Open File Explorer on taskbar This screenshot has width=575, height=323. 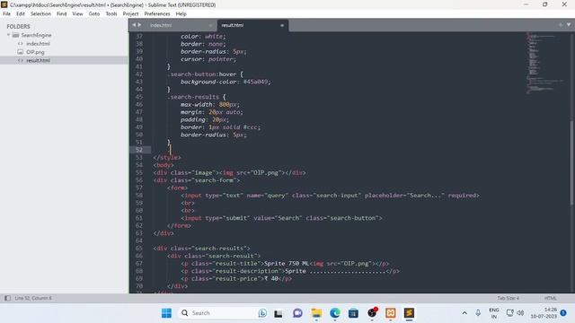click(316, 313)
